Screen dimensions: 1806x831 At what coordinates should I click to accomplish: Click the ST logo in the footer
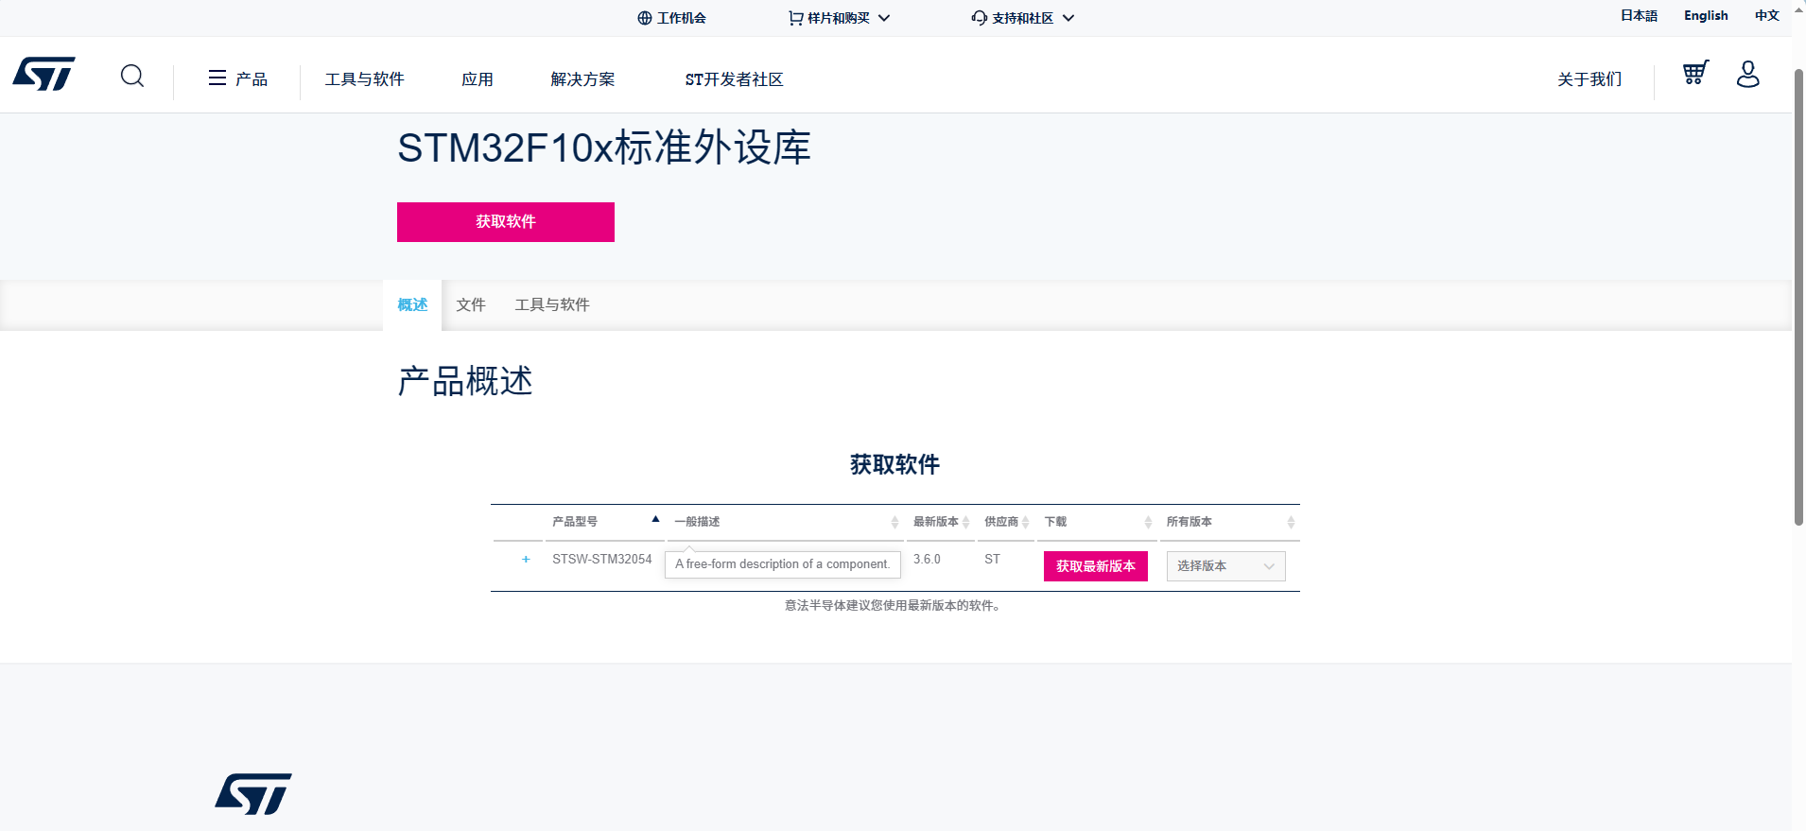[x=253, y=794]
